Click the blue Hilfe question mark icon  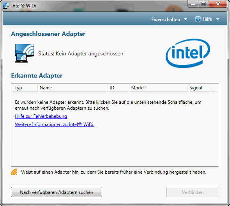[x=198, y=19]
